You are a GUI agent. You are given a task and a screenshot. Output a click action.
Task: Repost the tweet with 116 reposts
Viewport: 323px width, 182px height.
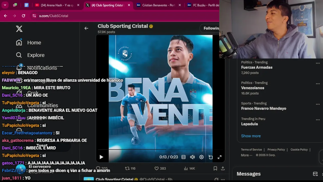[130, 168]
